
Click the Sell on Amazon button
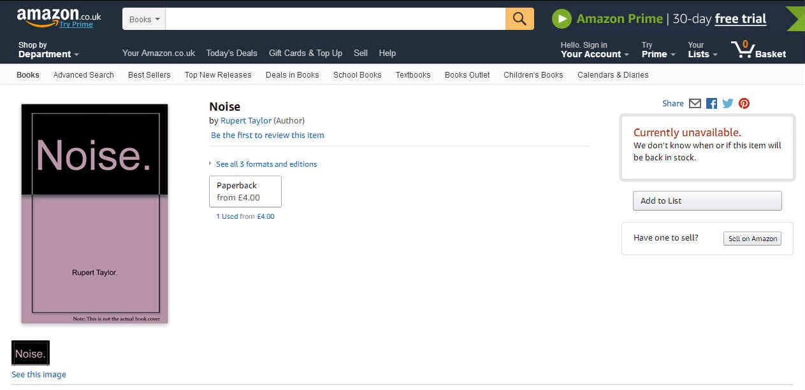pyautogui.click(x=753, y=239)
